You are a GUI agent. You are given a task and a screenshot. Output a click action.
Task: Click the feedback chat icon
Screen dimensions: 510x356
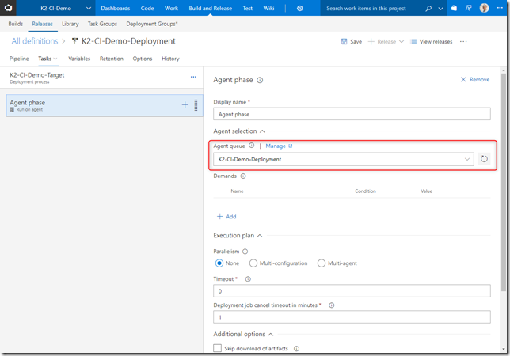click(468, 8)
